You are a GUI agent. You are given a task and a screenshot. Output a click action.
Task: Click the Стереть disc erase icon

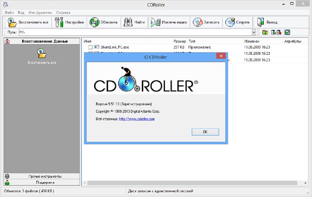230,22
